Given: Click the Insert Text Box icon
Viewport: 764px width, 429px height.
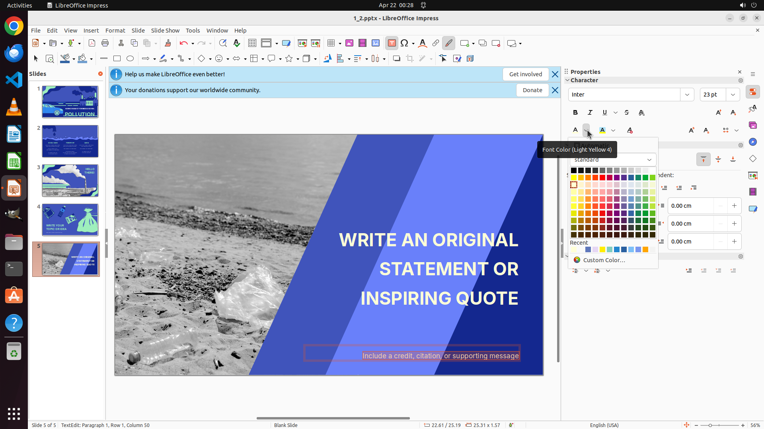Looking at the screenshot, I should (392, 43).
